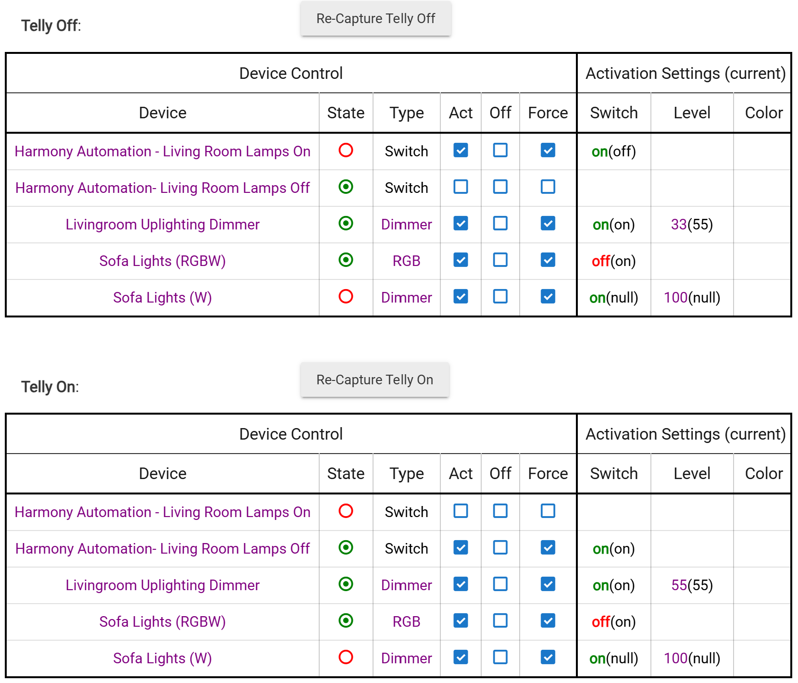Enable Act checkbox for Lamps Off in Telly Off
The image size is (798, 683).
coord(461,187)
